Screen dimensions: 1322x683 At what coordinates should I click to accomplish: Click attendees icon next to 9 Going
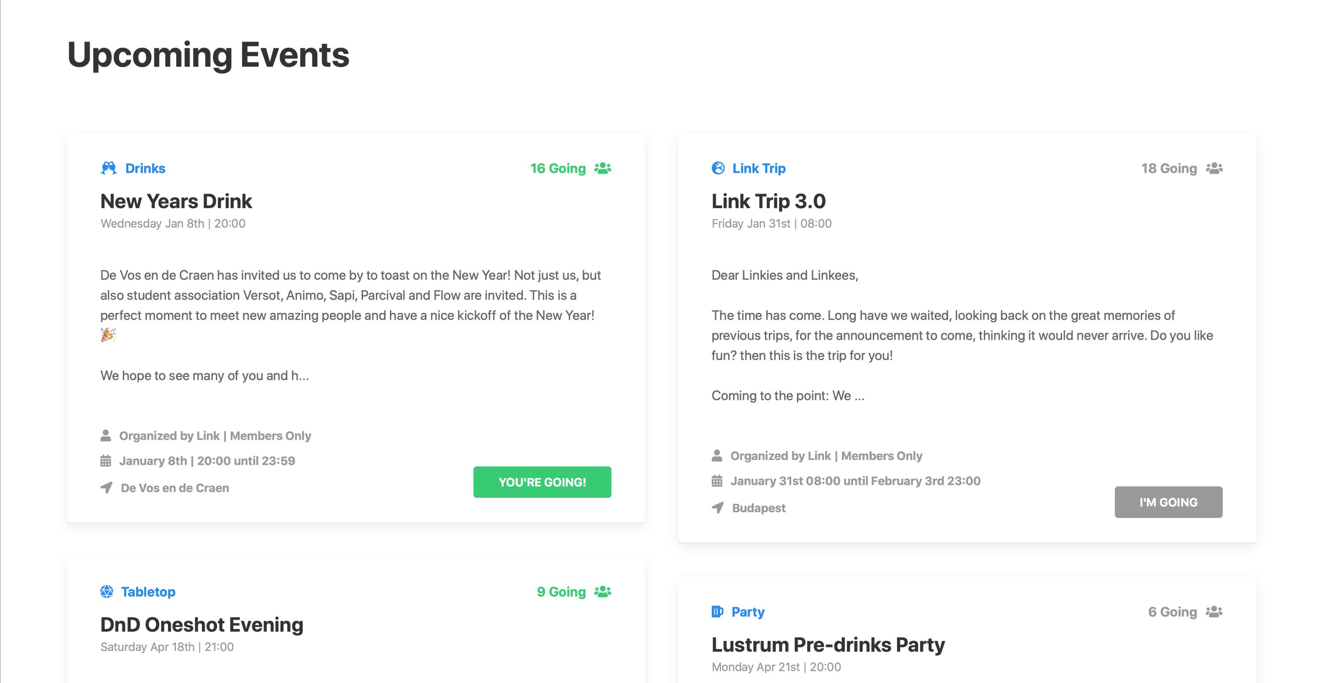[603, 592]
